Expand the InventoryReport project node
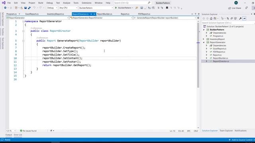The height and width of the screenshot is (143, 255). pyautogui.click(x=204, y=39)
